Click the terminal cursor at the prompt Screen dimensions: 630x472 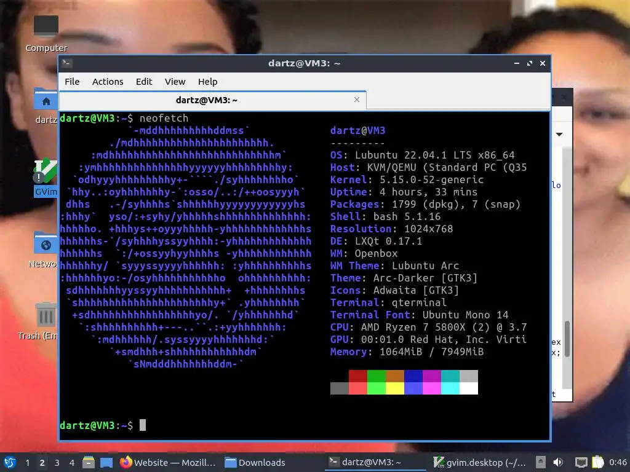click(143, 425)
